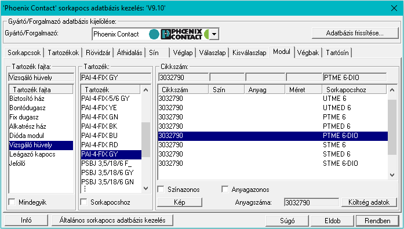The width and height of the screenshot is (404, 229).
Task: Toggle the Színazonos checkbox
Action: pos(161,190)
